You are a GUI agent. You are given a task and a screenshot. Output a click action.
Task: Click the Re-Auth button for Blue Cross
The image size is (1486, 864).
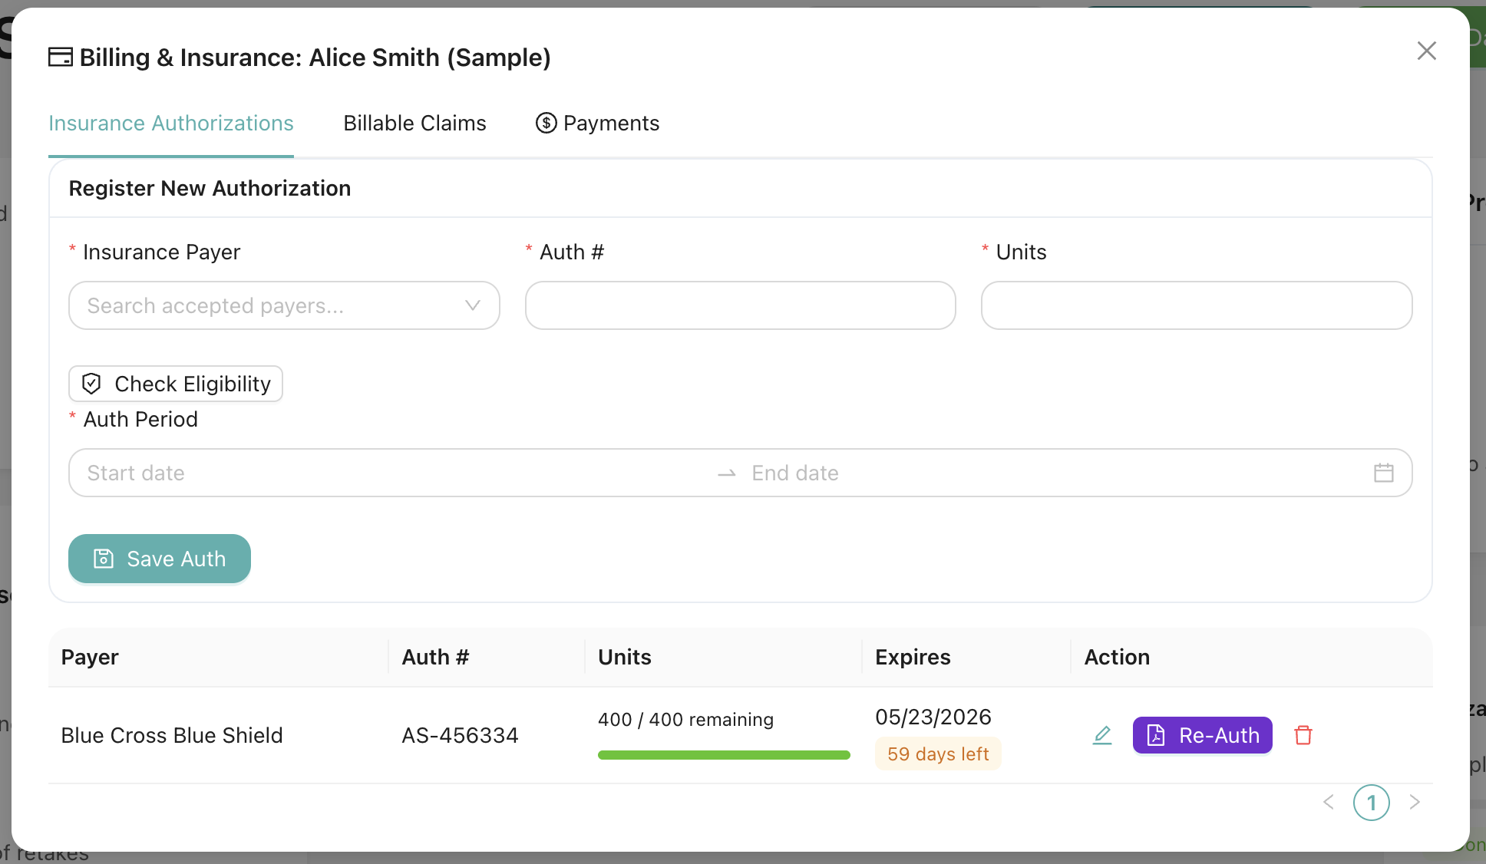tap(1202, 735)
